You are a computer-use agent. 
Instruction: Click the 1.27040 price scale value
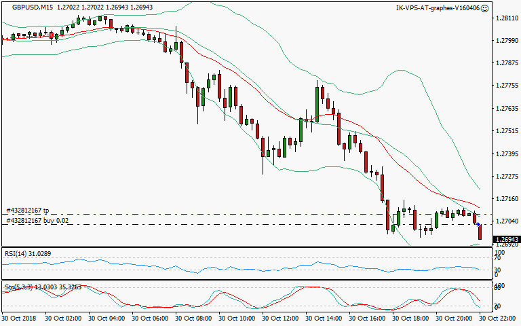coord(507,221)
